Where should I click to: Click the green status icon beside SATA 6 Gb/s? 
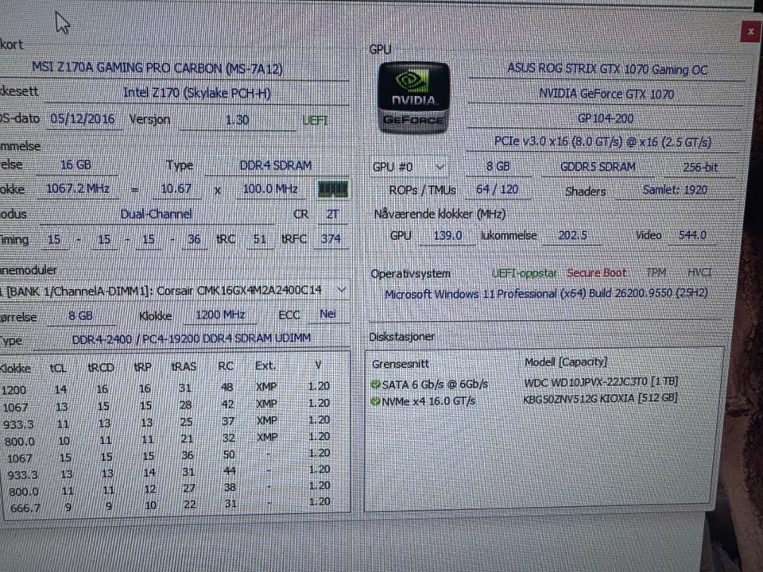tap(375, 385)
